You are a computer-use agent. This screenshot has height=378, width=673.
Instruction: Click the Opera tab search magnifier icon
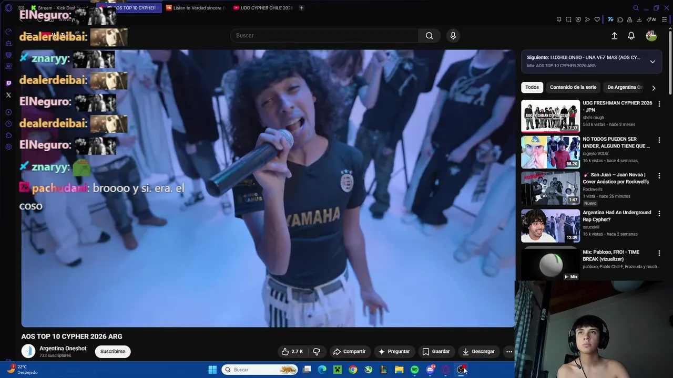click(x=636, y=8)
